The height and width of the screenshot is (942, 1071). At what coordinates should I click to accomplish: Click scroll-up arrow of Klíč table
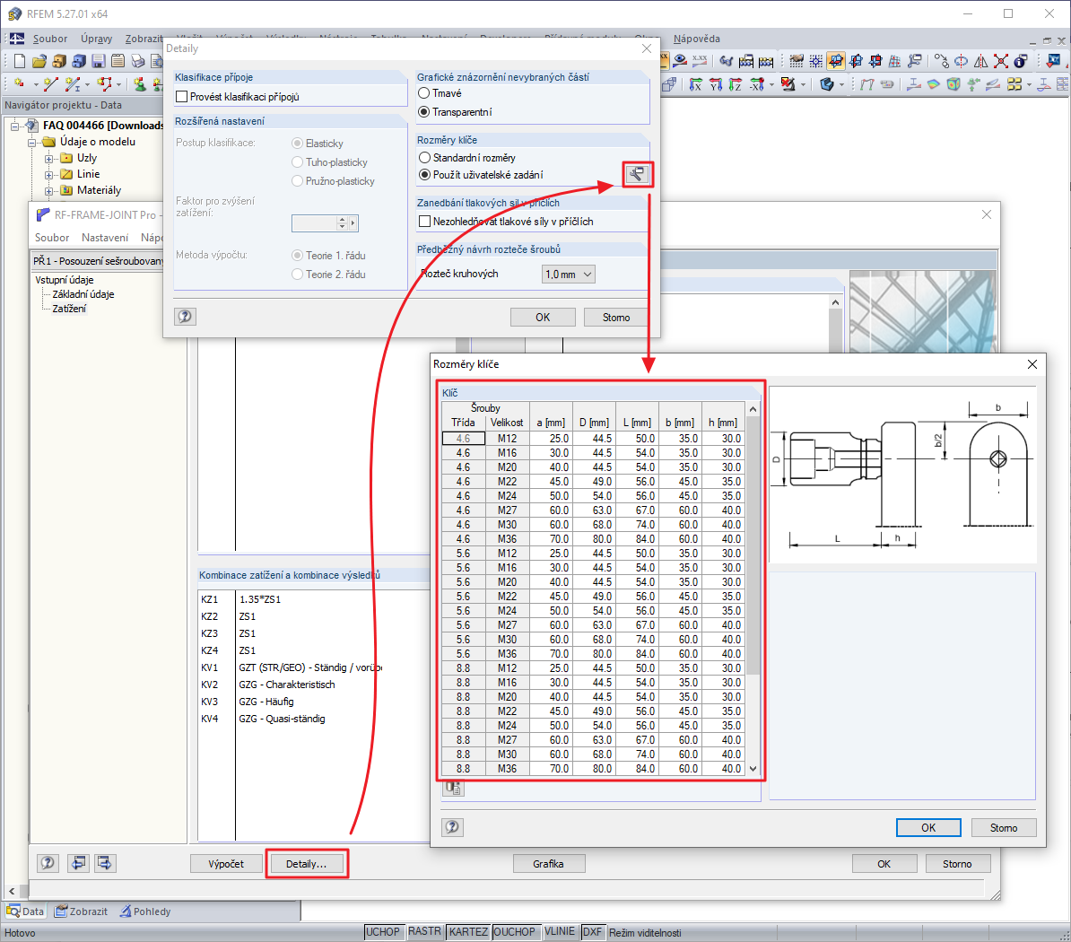(753, 409)
